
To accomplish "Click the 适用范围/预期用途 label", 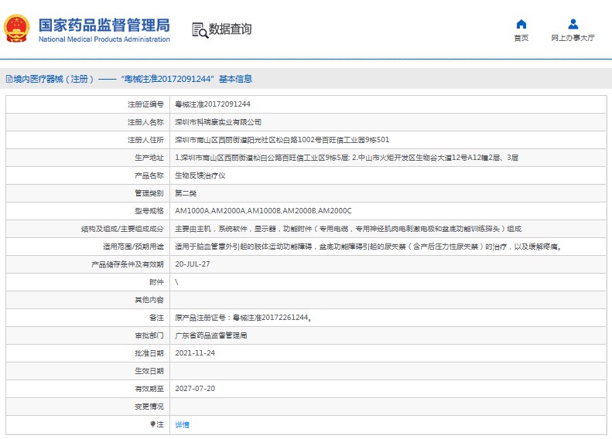I will point(133,247).
